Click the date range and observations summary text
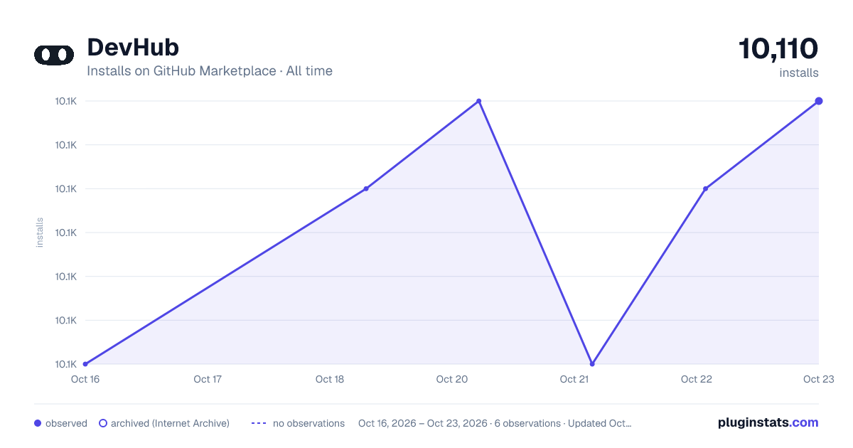 pyautogui.click(x=495, y=423)
